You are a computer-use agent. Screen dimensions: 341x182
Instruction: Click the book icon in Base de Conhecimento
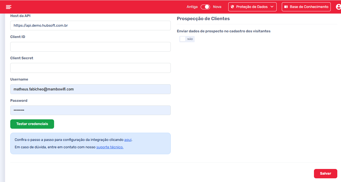pyautogui.click(x=286, y=7)
